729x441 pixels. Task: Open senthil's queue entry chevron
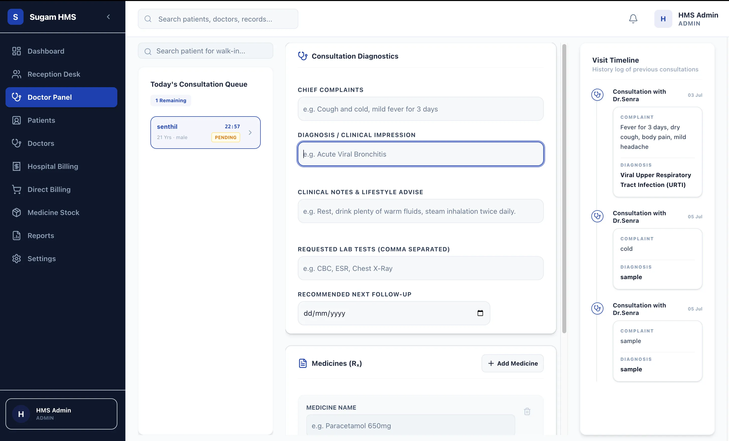click(250, 133)
